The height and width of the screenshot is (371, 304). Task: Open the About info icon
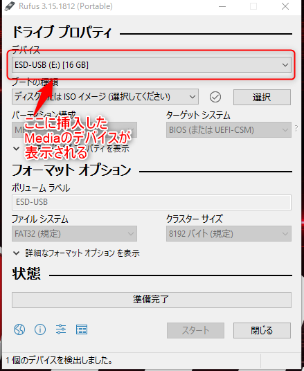pos(40,329)
